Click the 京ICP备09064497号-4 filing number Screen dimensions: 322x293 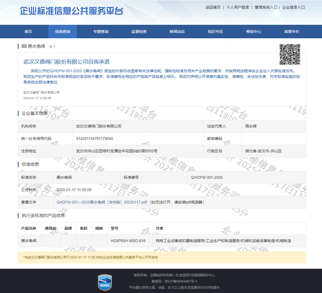181,281
